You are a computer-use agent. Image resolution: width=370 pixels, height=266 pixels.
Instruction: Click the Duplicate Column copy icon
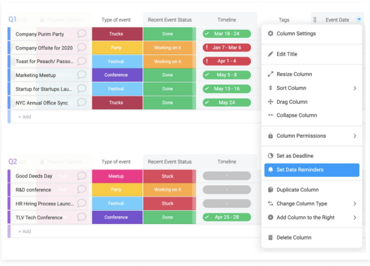pyautogui.click(x=271, y=190)
